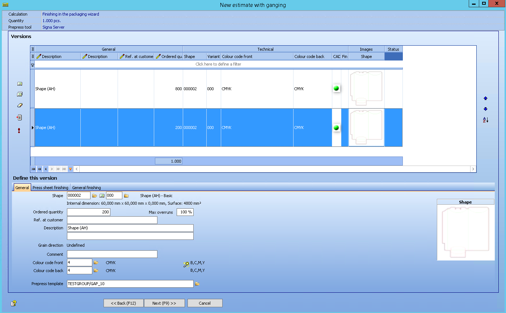This screenshot has width=506, height=313.
Task: Sort versions alphabetically with A-Z icon
Action: [x=486, y=120]
